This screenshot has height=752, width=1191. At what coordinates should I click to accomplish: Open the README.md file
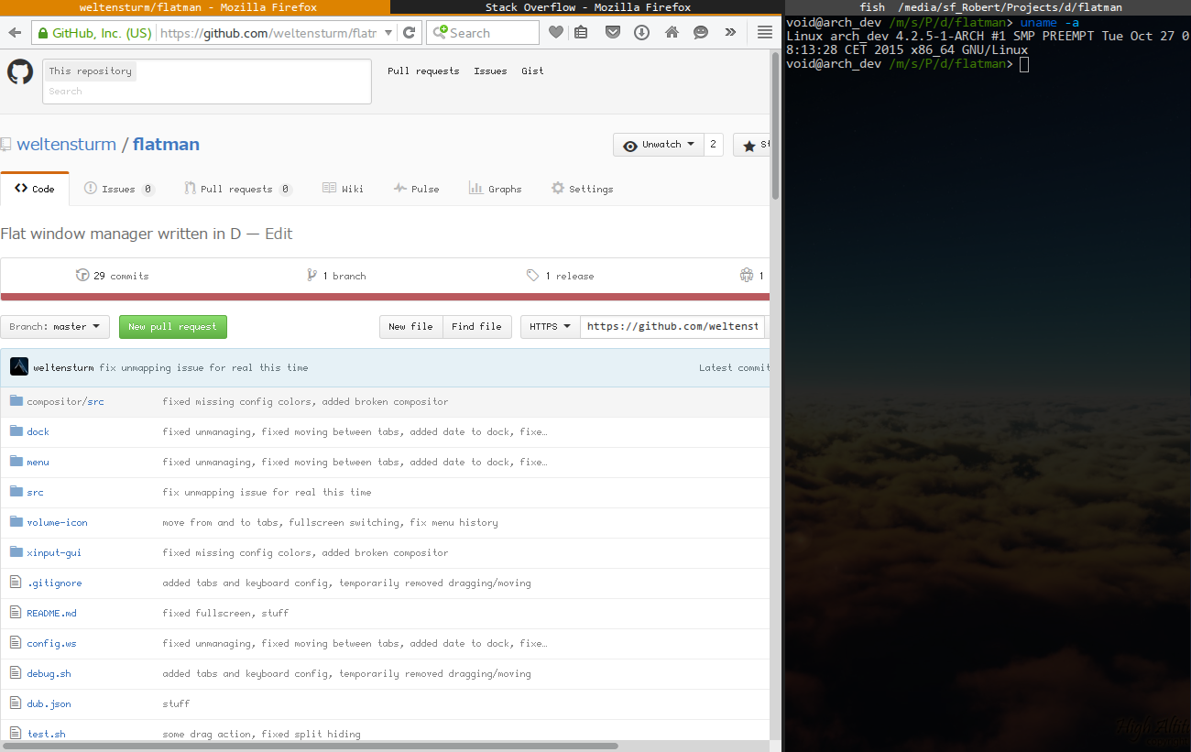(54, 613)
